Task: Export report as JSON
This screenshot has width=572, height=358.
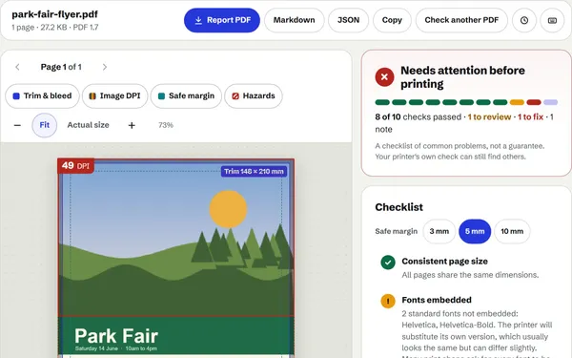Action: pos(348,20)
